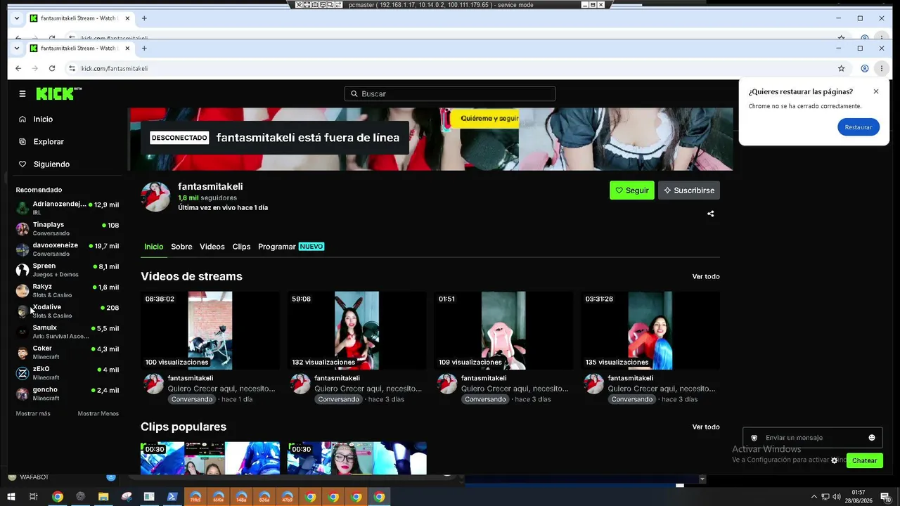Screen dimensions: 900x506
Task: Open recommended channel Spreen
Action: (x=67, y=270)
